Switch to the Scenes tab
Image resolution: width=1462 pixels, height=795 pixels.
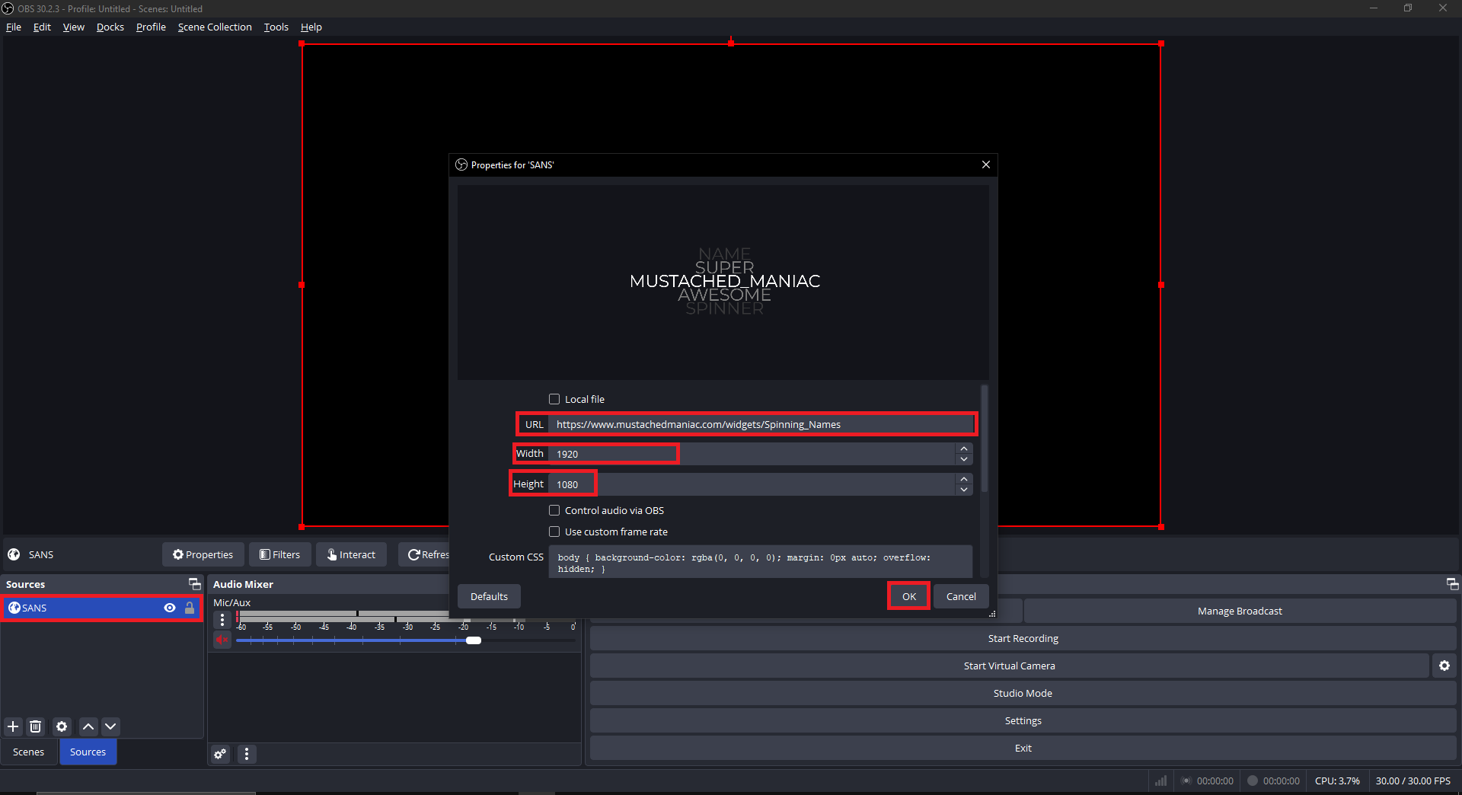pyautogui.click(x=28, y=752)
